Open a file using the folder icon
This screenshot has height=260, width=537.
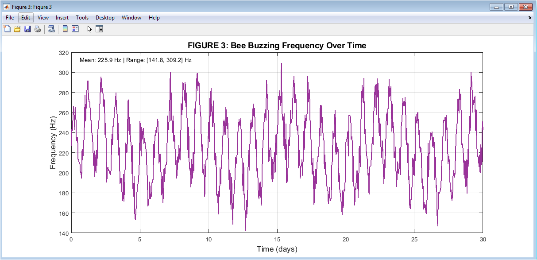coord(17,29)
